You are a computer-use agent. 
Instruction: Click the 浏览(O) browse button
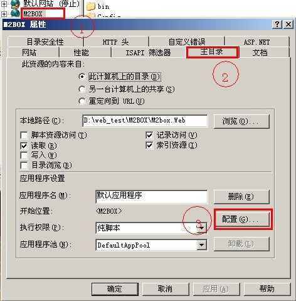coord(241,121)
